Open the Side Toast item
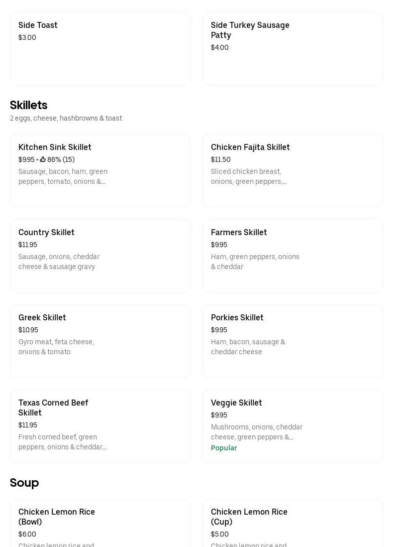 (100, 48)
